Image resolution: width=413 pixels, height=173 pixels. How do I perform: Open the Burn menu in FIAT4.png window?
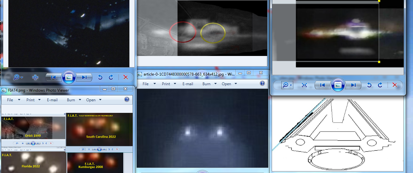point(74,100)
